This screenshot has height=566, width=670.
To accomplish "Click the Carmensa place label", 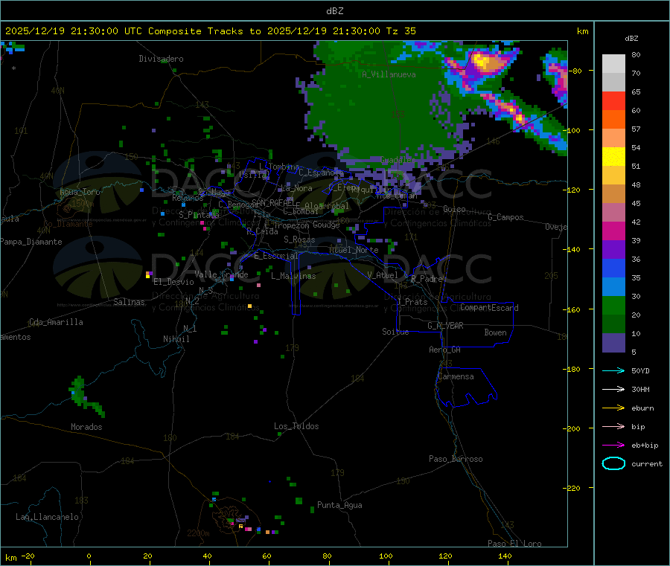I will 456,376.
